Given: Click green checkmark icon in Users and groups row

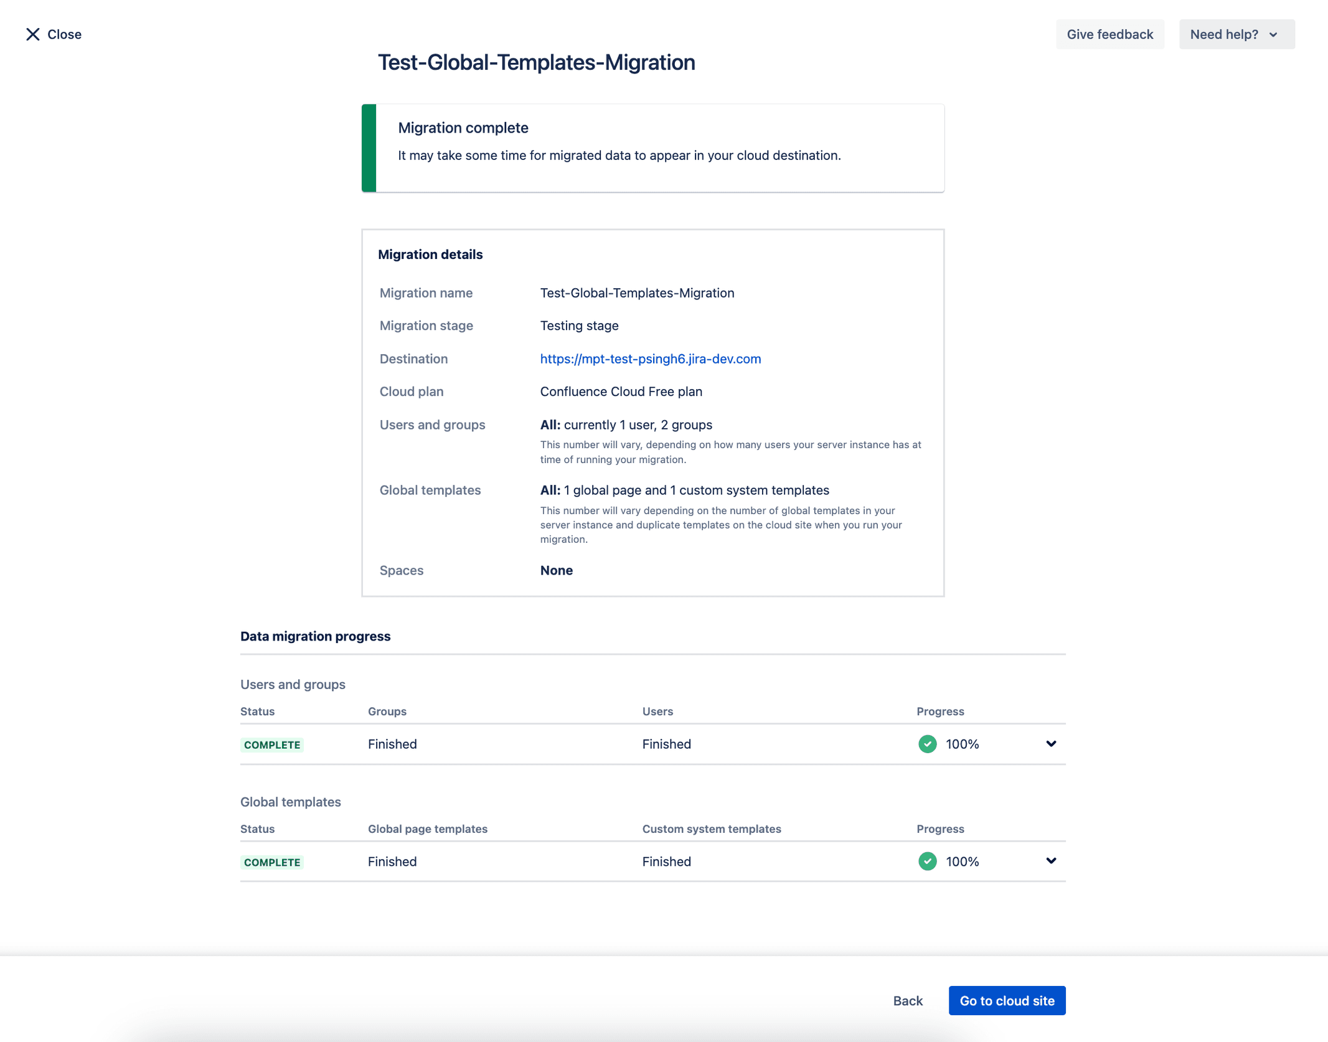Looking at the screenshot, I should pos(927,744).
